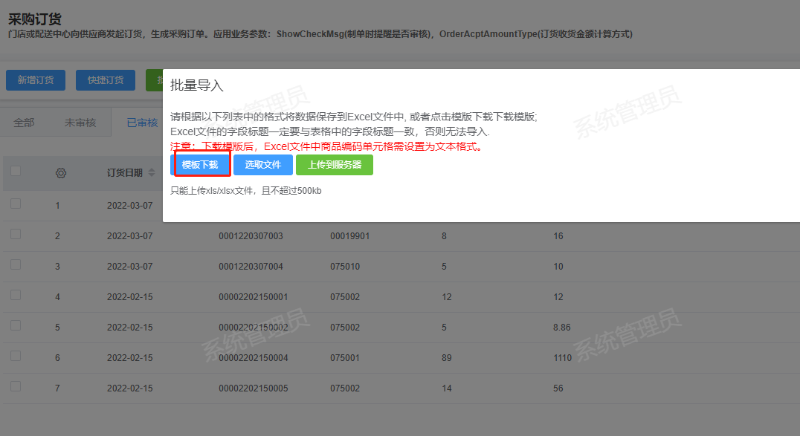Click the amount value 56
The image size is (800, 436).
(558, 388)
